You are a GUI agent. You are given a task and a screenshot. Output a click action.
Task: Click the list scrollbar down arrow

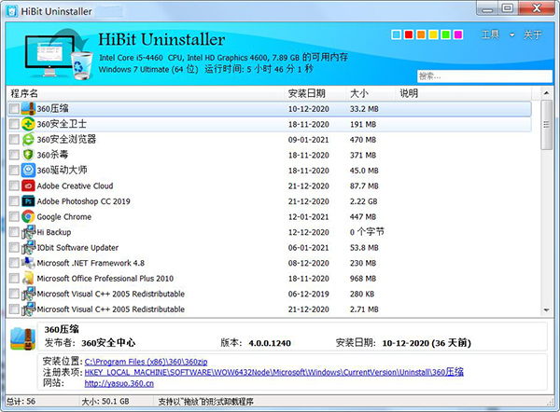click(546, 310)
